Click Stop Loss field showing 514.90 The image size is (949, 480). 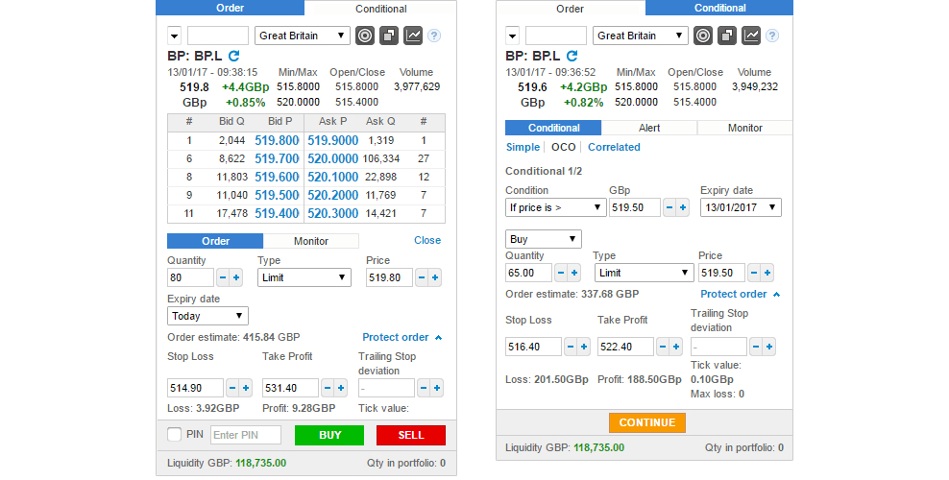click(196, 388)
